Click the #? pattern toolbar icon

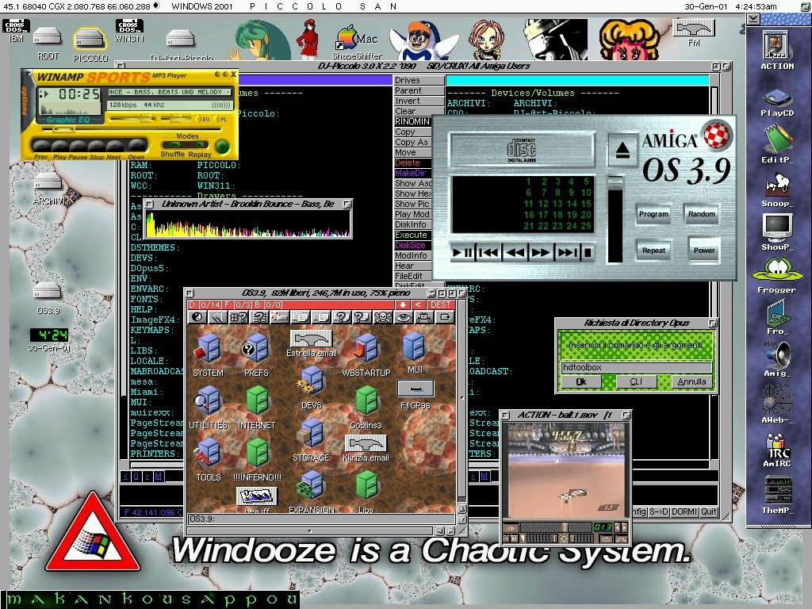(238, 317)
